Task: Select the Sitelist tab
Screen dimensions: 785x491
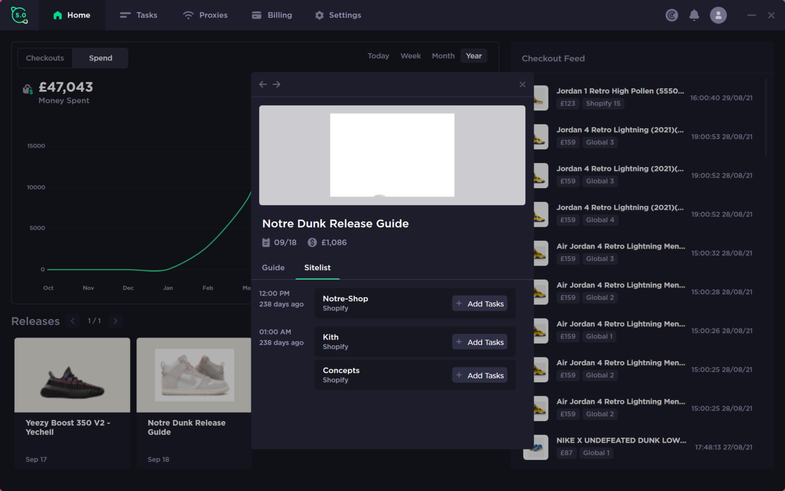Action: tap(317, 267)
